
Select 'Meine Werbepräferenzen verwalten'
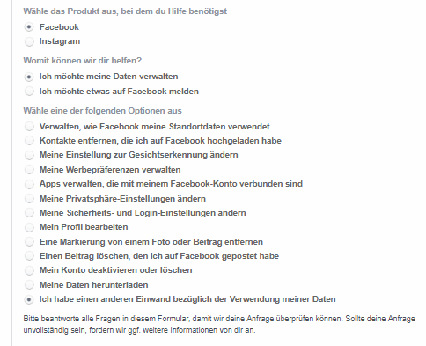(29, 170)
